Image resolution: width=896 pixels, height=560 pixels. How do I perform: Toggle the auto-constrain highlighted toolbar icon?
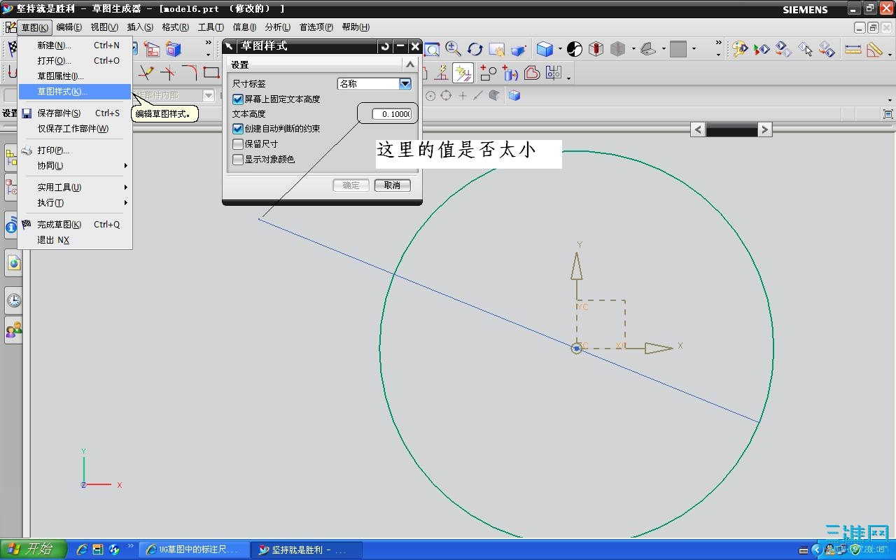coord(463,73)
